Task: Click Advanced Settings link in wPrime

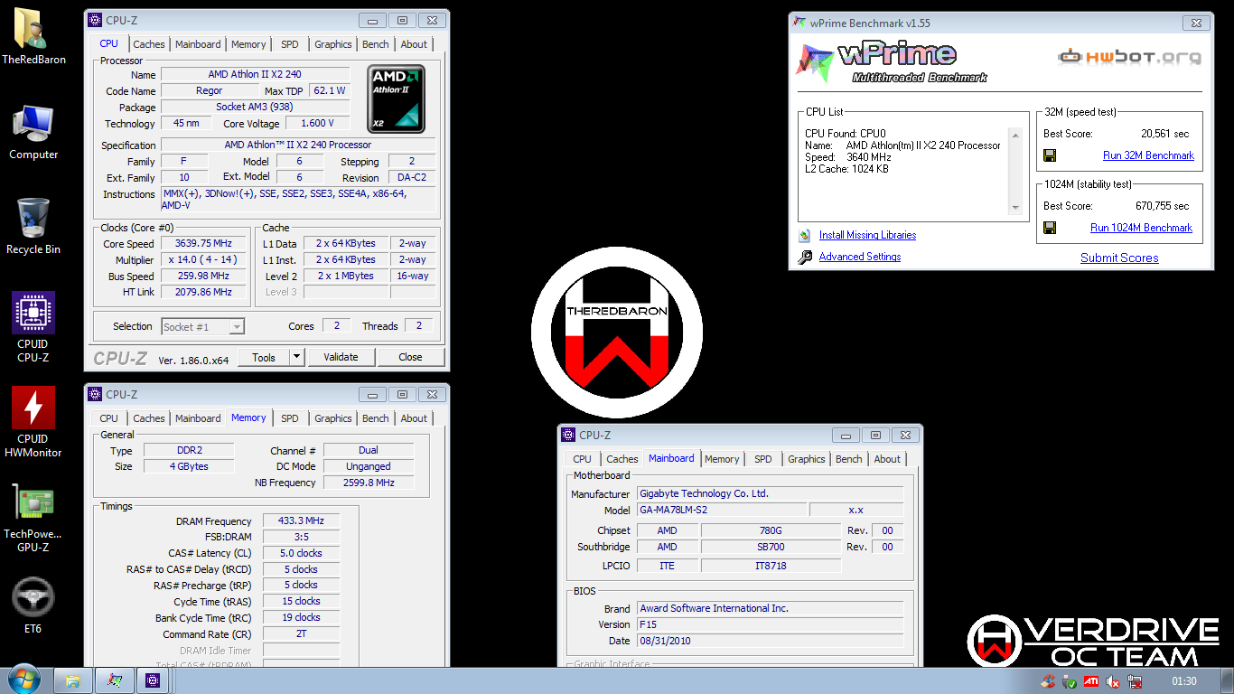Action: pos(860,257)
